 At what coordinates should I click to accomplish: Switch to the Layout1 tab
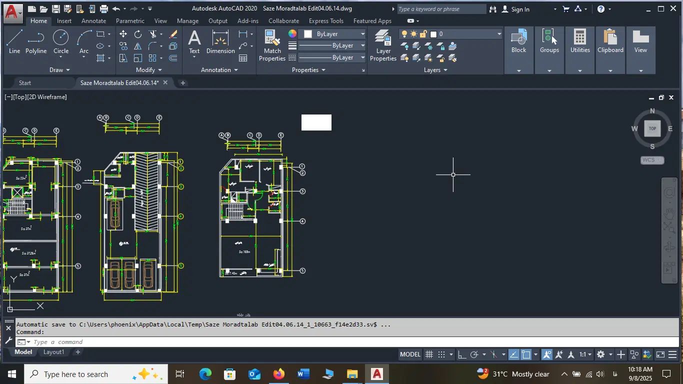pyautogui.click(x=53, y=352)
